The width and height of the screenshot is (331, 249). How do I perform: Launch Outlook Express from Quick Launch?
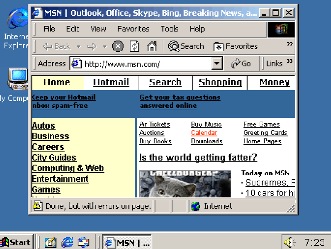84,242
